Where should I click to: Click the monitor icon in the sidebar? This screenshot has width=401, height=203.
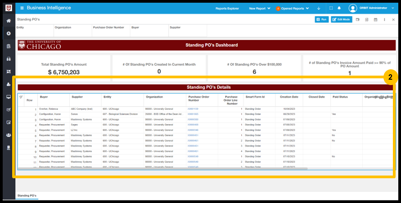tap(9, 97)
